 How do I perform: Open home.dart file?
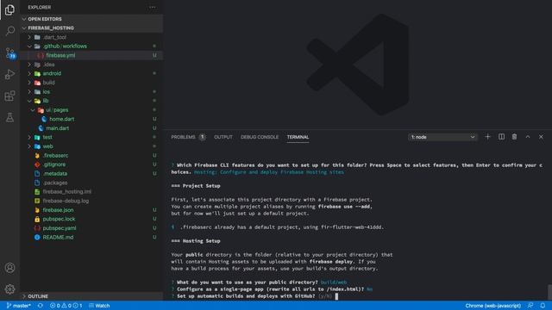pyautogui.click(x=91, y=119)
